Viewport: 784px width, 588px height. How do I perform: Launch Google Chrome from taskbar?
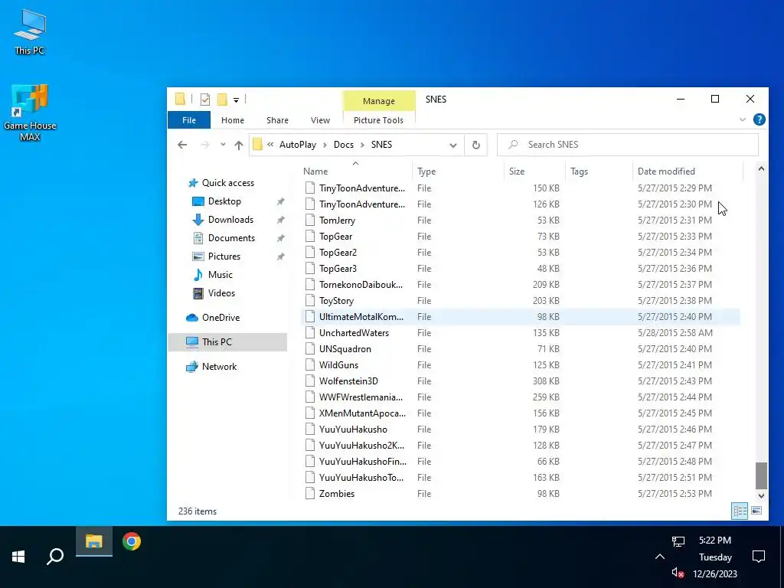tap(132, 541)
